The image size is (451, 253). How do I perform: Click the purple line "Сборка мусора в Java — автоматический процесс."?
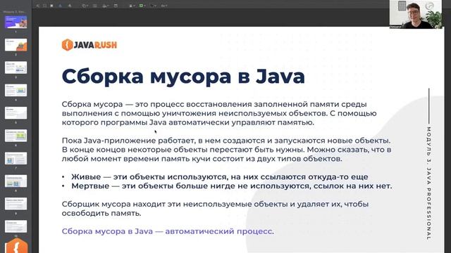(x=168, y=231)
